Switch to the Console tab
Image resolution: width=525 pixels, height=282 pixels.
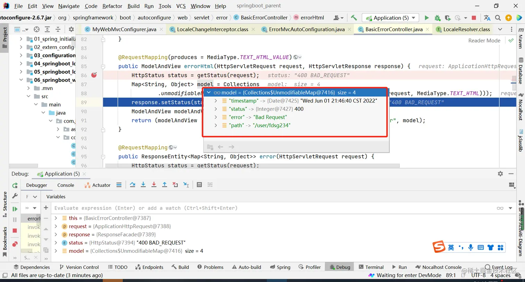(66, 185)
